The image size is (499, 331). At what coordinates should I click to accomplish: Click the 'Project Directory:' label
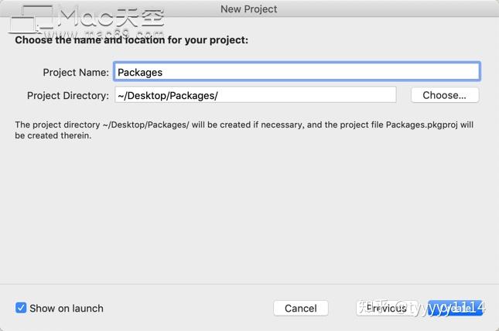(68, 95)
